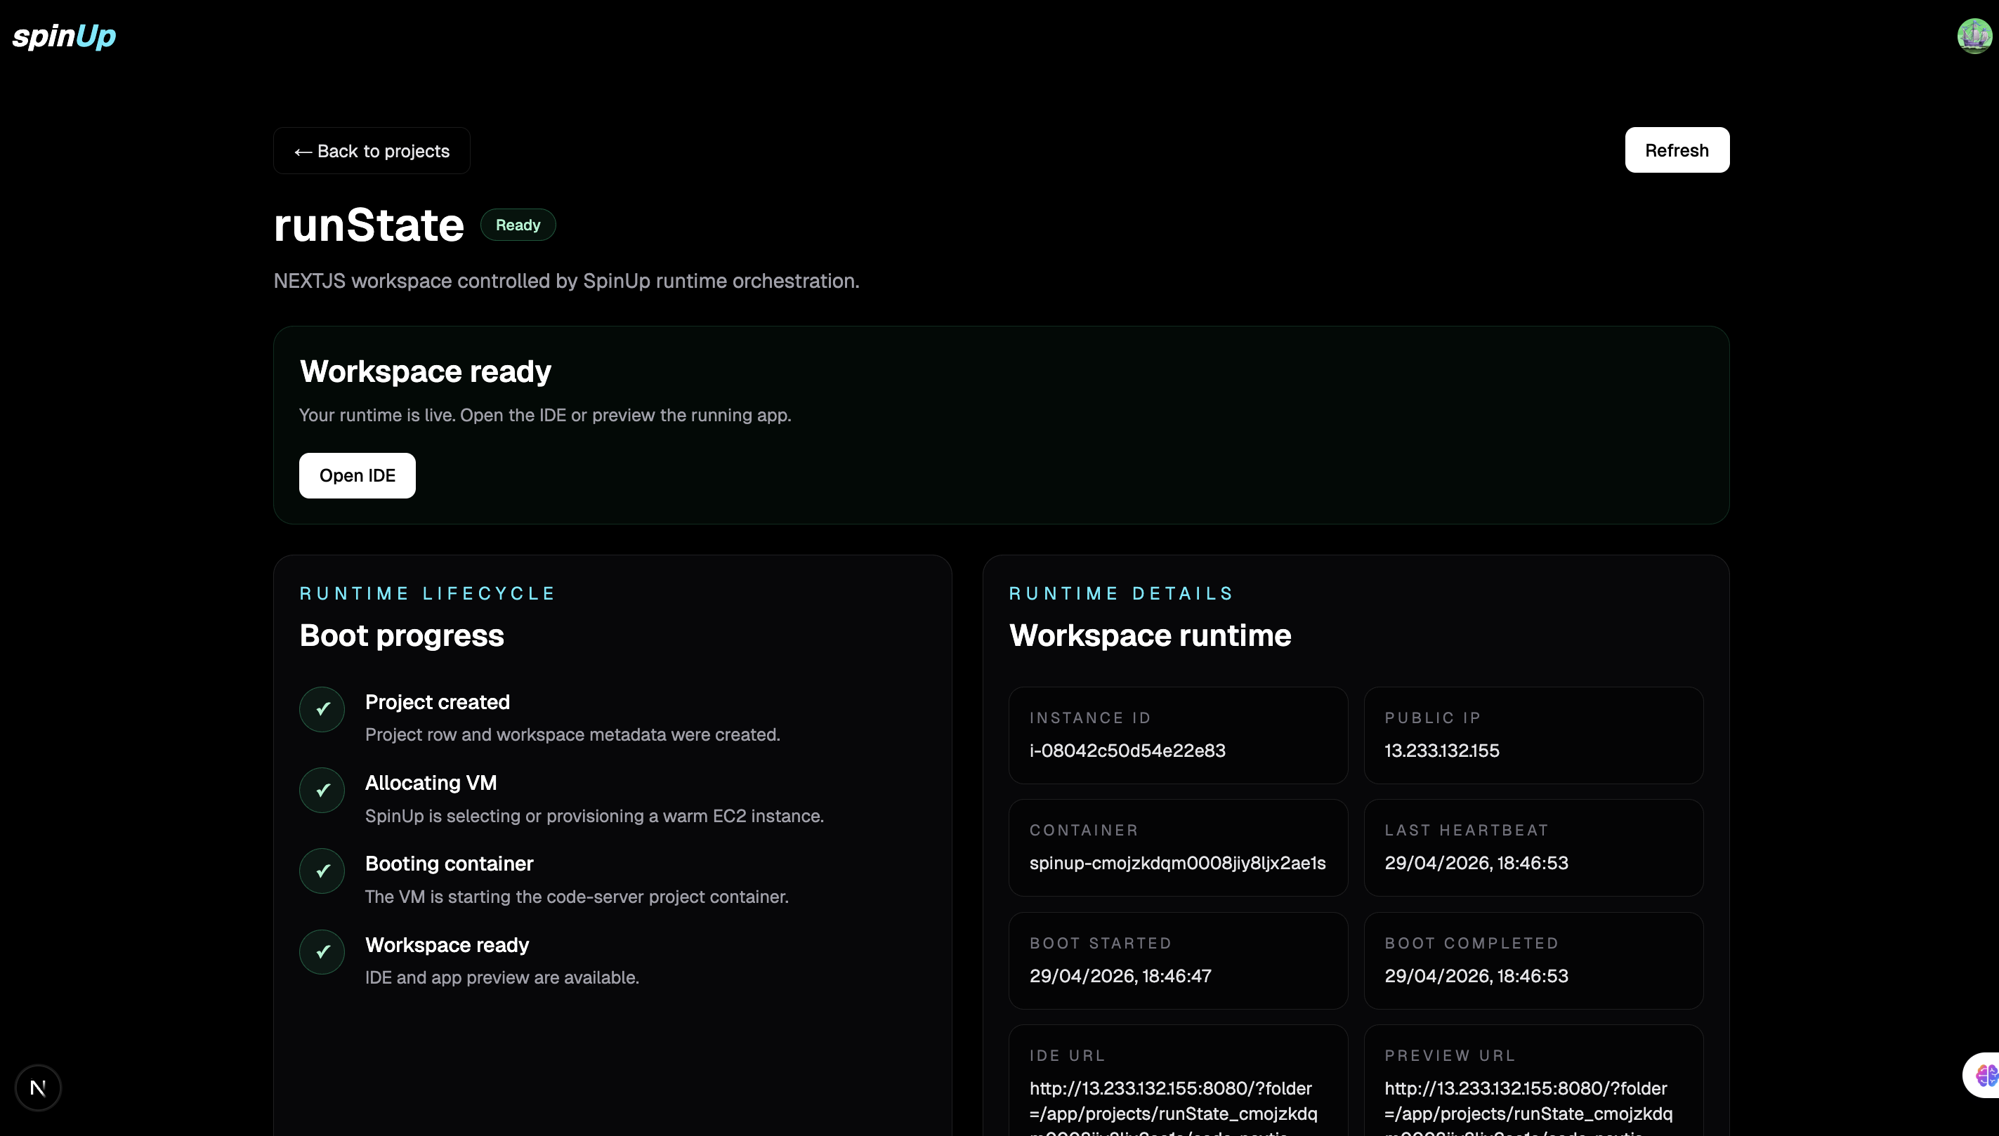The width and height of the screenshot is (1999, 1136).
Task: Click the Last Heartbeat timestamp value
Action: click(x=1476, y=863)
